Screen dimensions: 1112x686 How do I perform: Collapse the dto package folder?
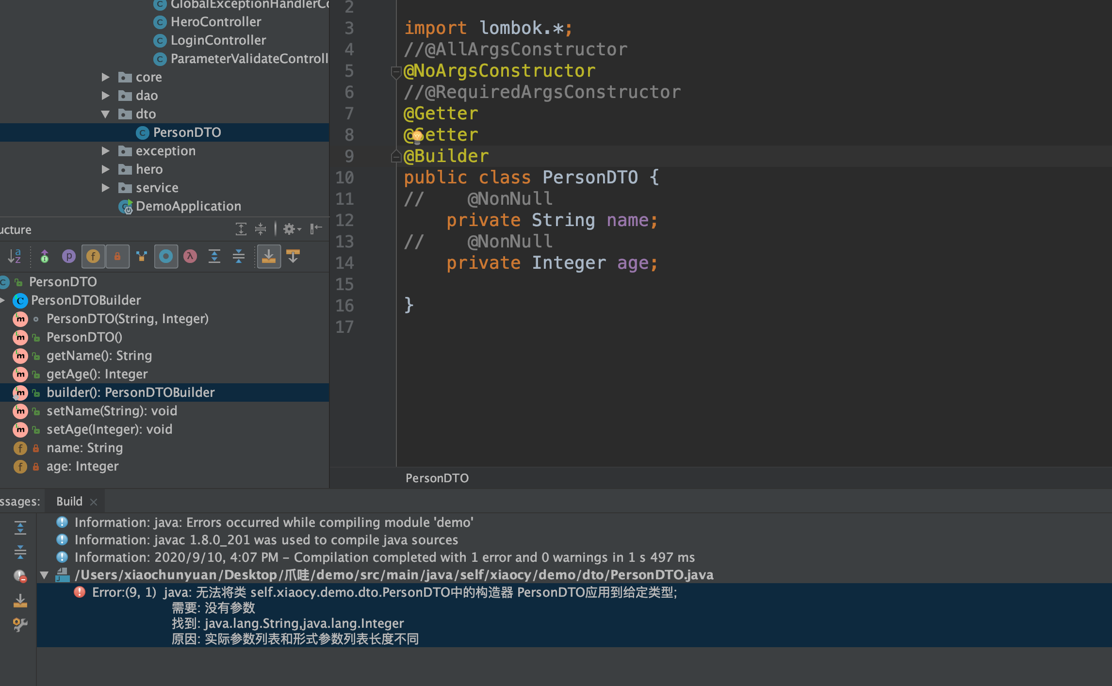point(106,114)
